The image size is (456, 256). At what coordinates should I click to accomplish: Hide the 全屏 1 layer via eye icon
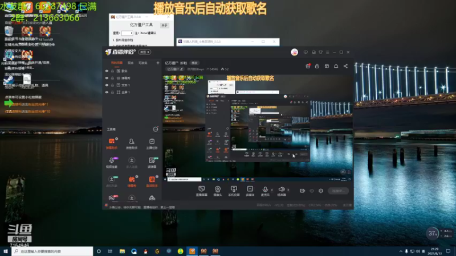107,92
